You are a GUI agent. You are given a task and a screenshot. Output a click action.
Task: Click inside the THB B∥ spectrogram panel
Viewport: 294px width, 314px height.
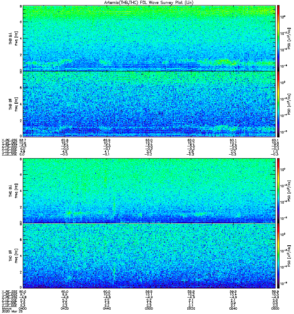pos(149,104)
